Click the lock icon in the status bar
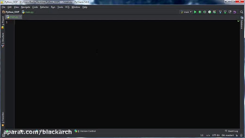 pos(237,135)
